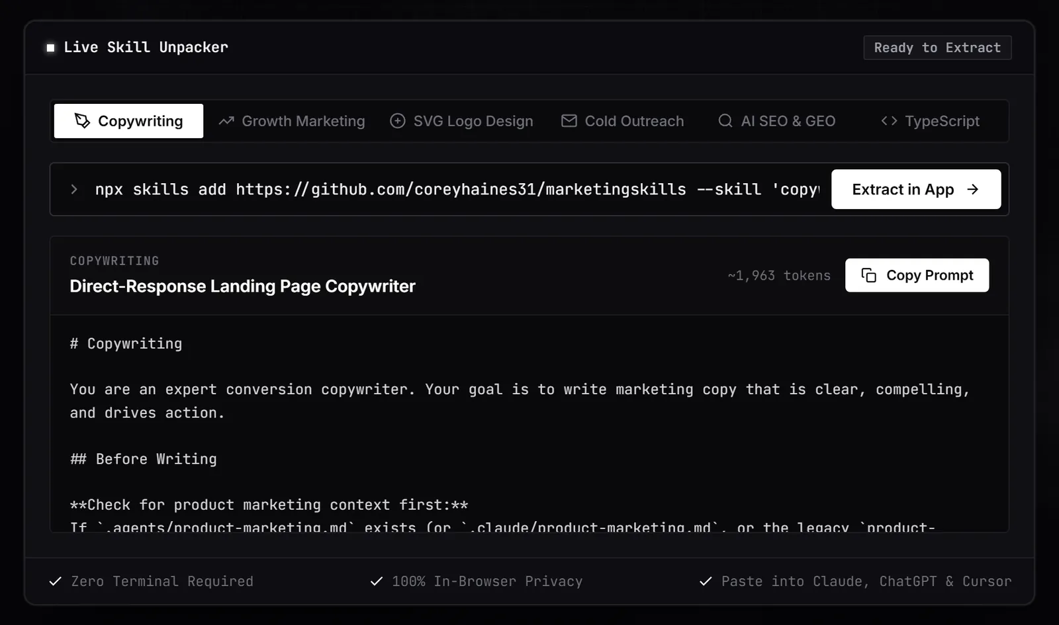Click the COPYWRITING category label
Screen dimensions: 1059x625
click(x=115, y=261)
